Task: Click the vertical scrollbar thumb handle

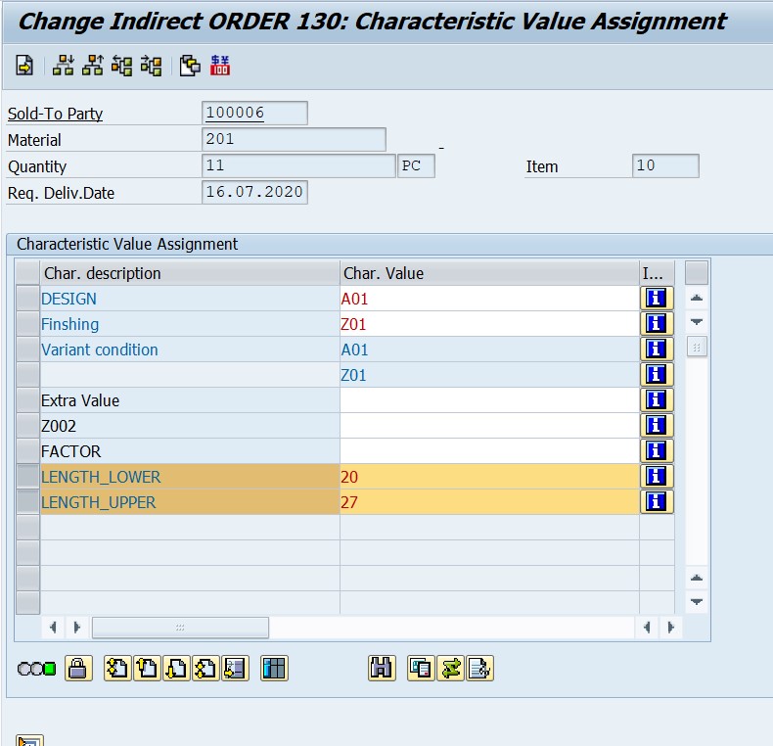Action: tap(697, 347)
